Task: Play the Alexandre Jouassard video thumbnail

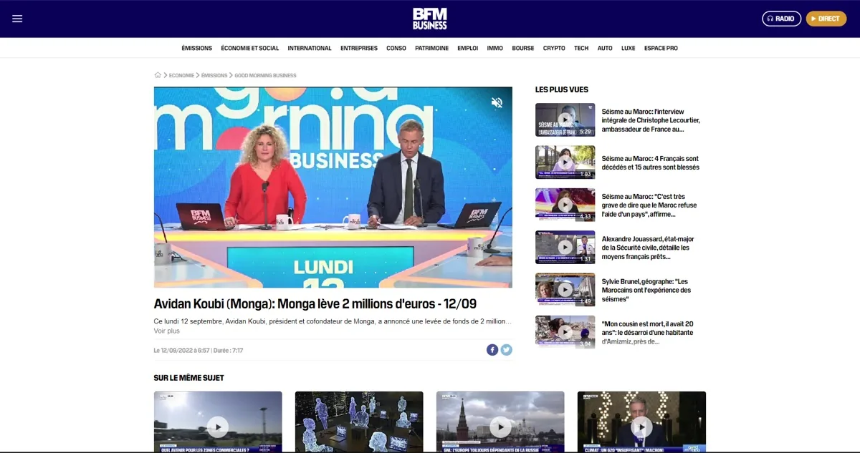Action: coord(565,247)
